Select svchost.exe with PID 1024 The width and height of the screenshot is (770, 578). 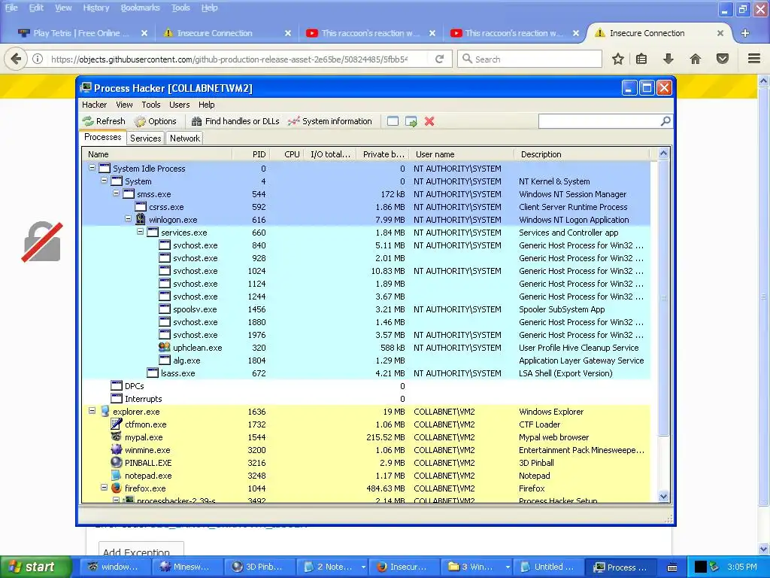(366, 271)
